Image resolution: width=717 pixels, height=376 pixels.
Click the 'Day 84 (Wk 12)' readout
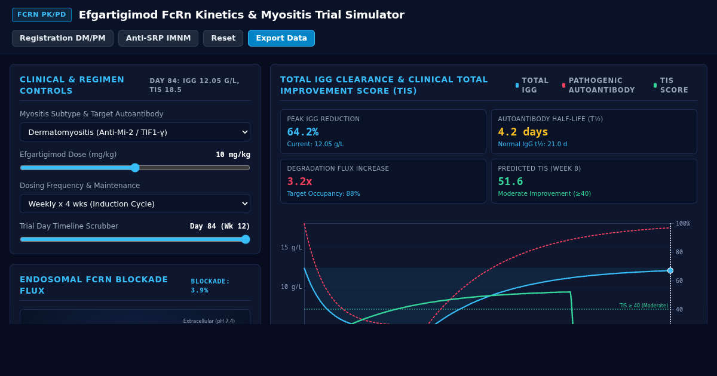[220, 226]
